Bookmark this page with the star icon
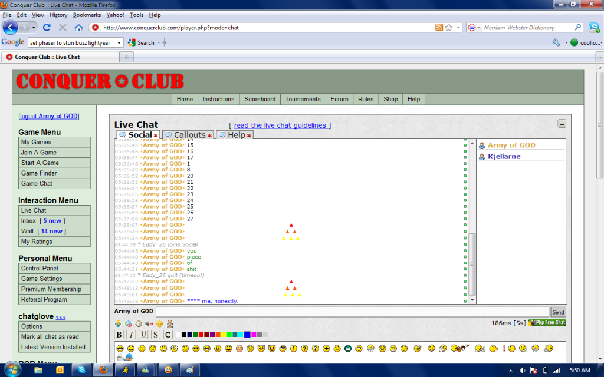604x377 pixels. pos(449,28)
